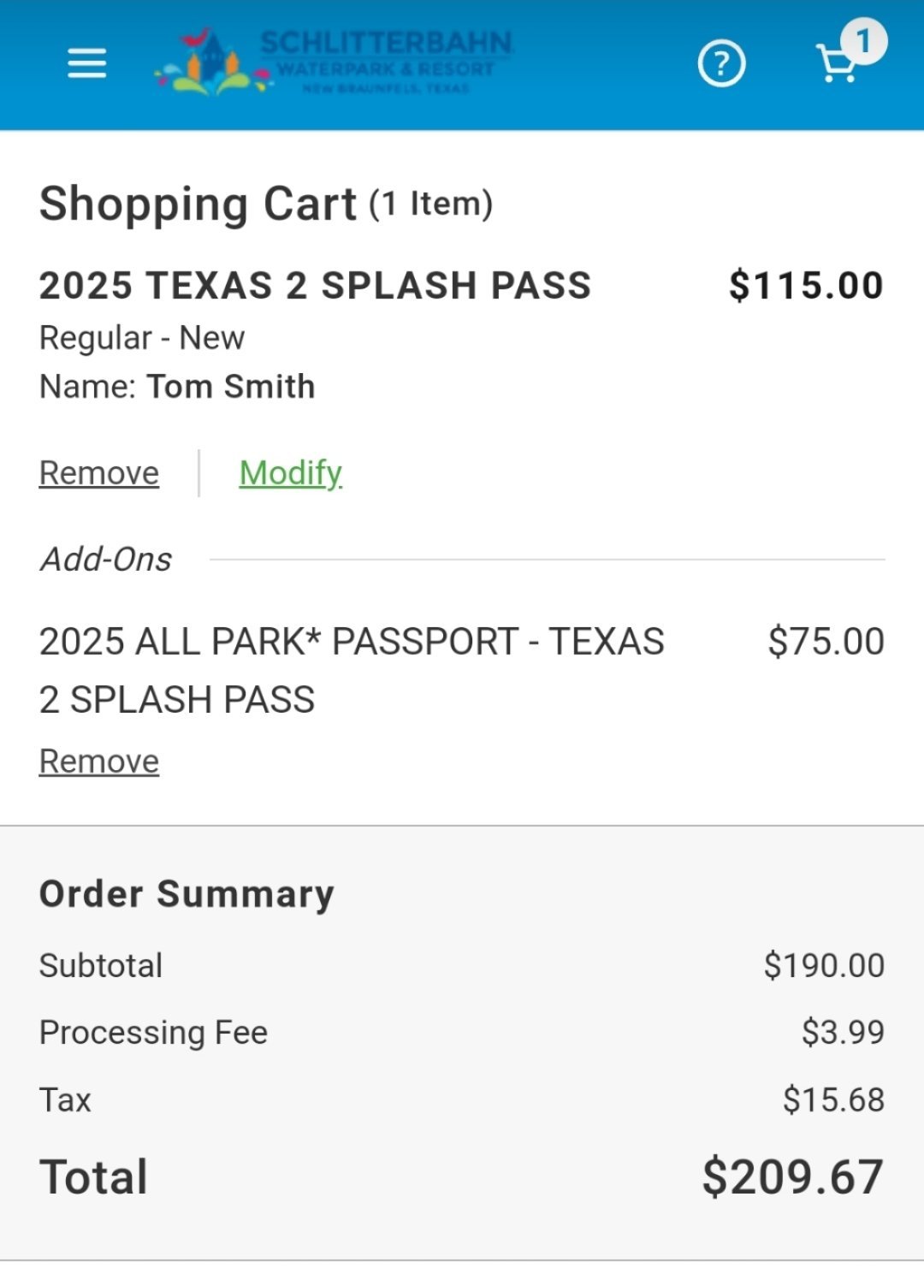Click the Regular - New pass type text

pos(142,338)
